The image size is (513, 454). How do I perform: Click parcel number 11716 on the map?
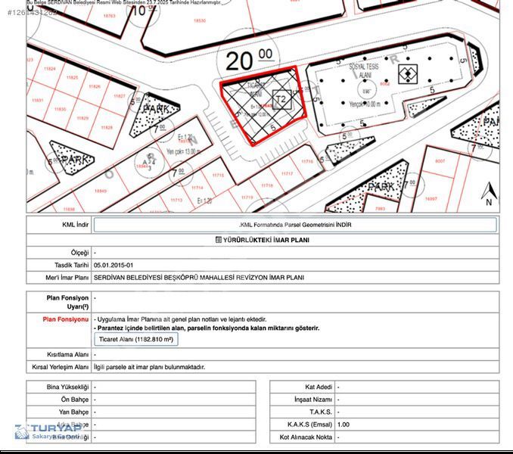307,161
